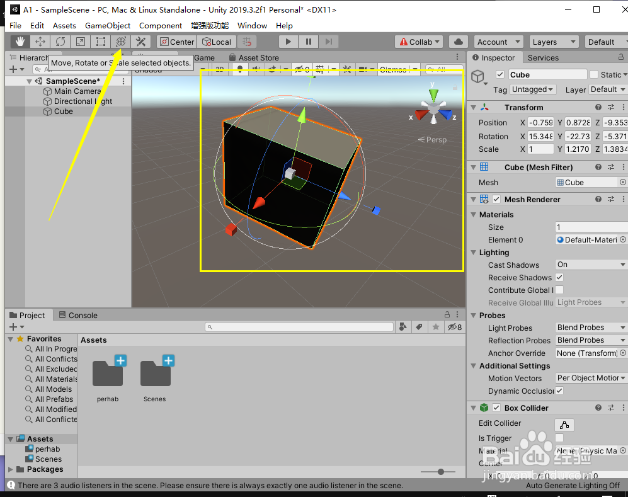
Task: Open the custom editor tools icon
Action: pos(141,42)
